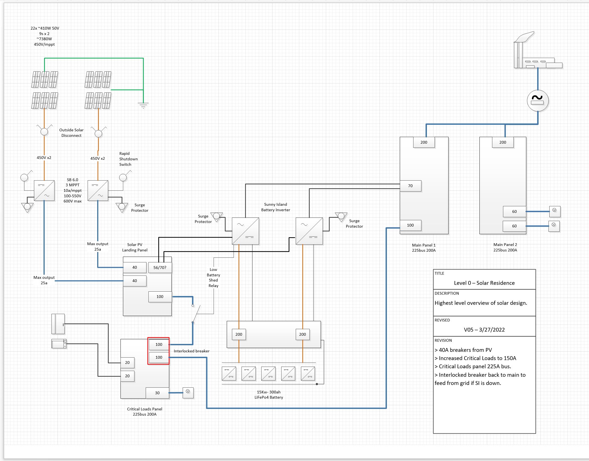589x461 pixels.
Task: Select the 15Kw- 300ah LiFePo4 Battery label
Action: click(269, 395)
